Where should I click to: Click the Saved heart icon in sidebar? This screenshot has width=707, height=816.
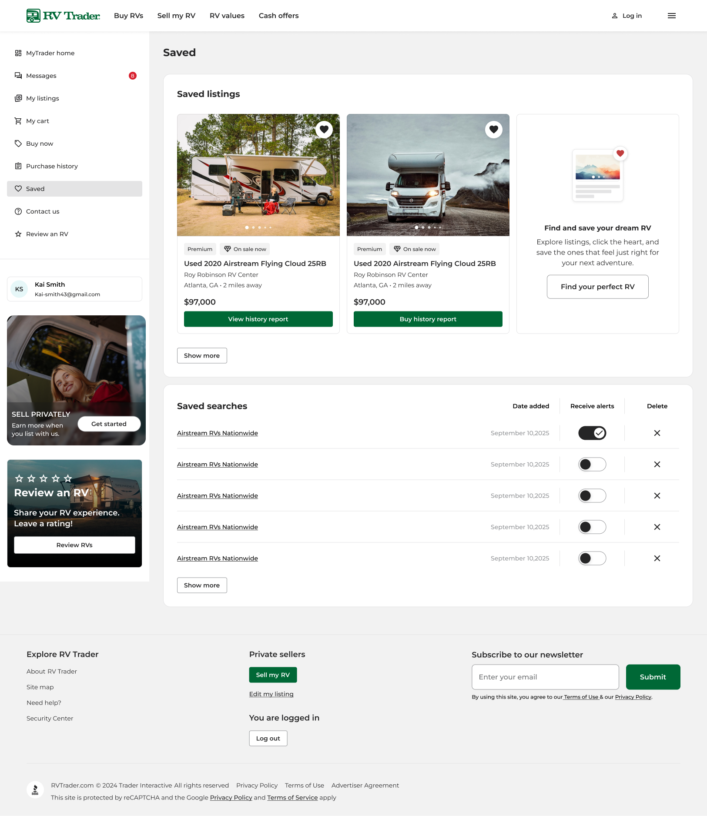[x=18, y=189]
